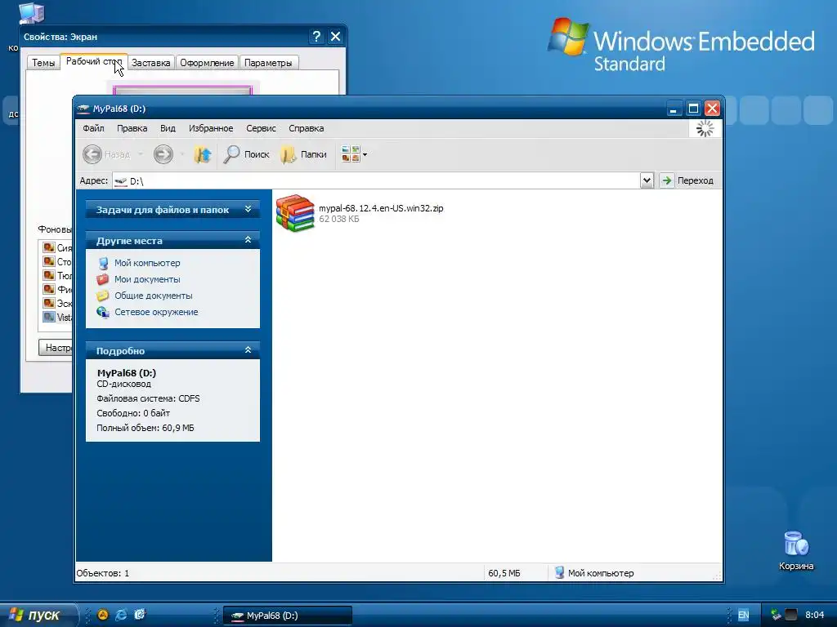
Task: Open Мой компьютер link in sidebar
Action: pos(147,263)
